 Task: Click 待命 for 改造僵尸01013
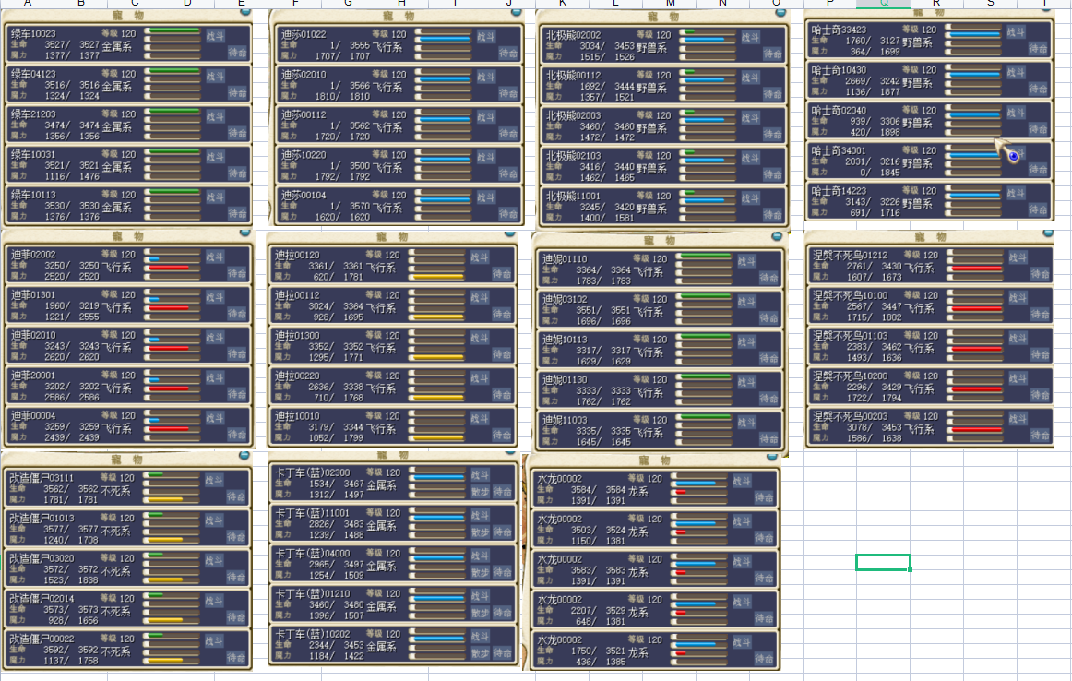point(236,537)
